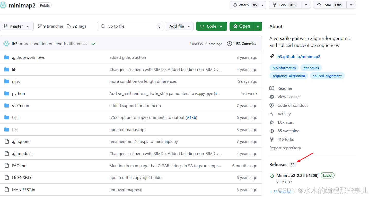Screen dimensions: 369x197
Task: Expand the Star lists dropdown arrow
Action: point(351,5)
